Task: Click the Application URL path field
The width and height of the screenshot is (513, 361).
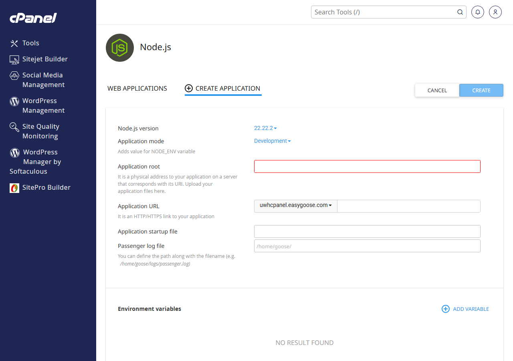Action: pyautogui.click(x=409, y=206)
